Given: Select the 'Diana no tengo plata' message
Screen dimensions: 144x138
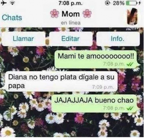Looking at the screenshot, I should 61,81.
